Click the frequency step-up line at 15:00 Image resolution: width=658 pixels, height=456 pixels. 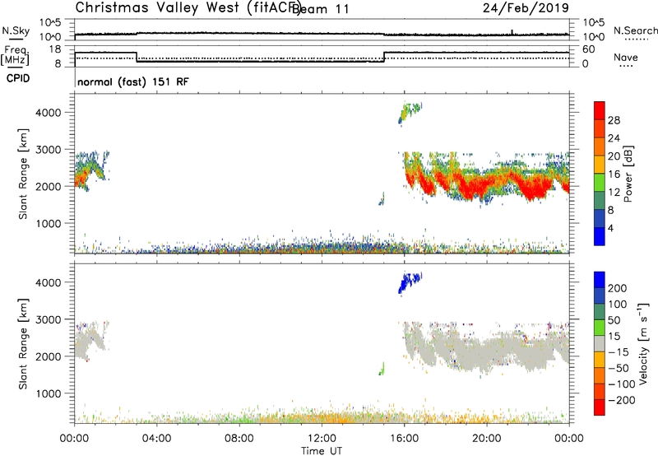pyautogui.click(x=384, y=57)
